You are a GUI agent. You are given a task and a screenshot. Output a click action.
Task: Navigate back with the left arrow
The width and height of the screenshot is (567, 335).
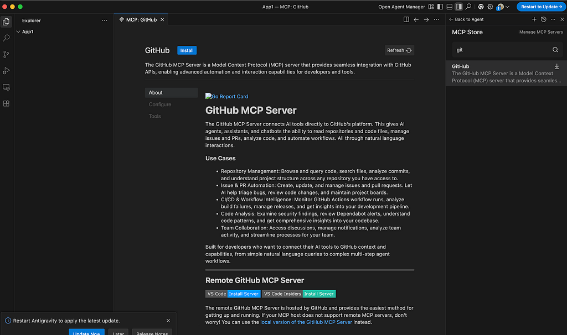(x=416, y=19)
